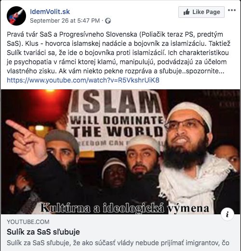Click the thumbs-up icon in Like Page

(x=187, y=12)
